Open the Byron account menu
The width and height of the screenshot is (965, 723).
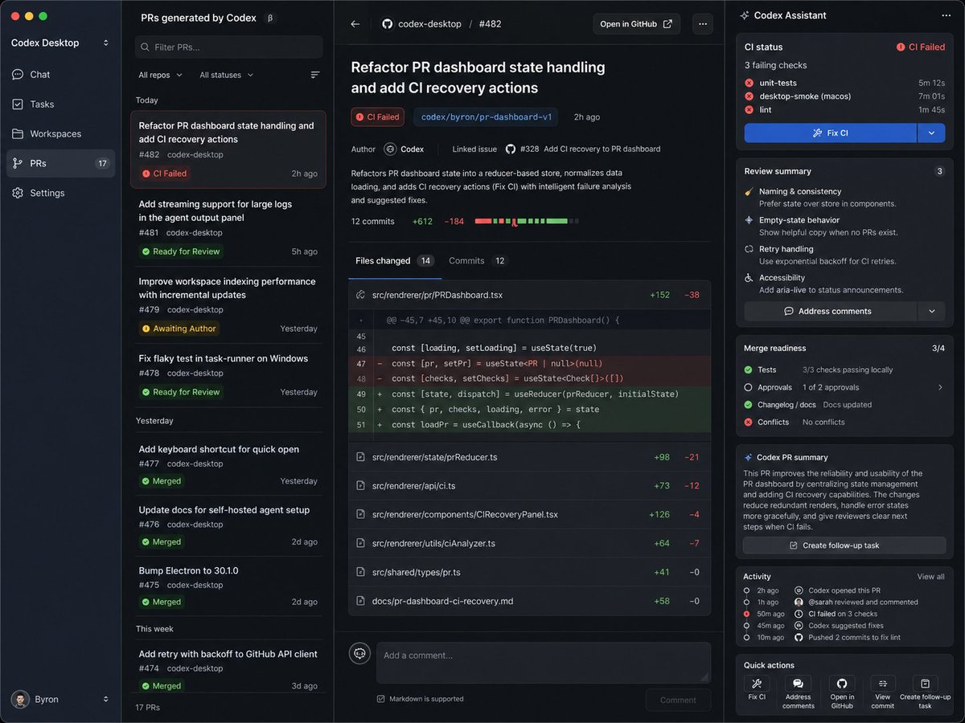(x=60, y=699)
